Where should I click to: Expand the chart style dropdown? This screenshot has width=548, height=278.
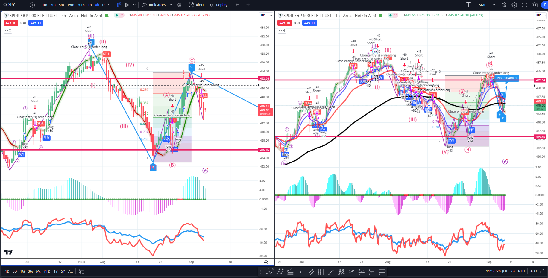click(x=134, y=5)
